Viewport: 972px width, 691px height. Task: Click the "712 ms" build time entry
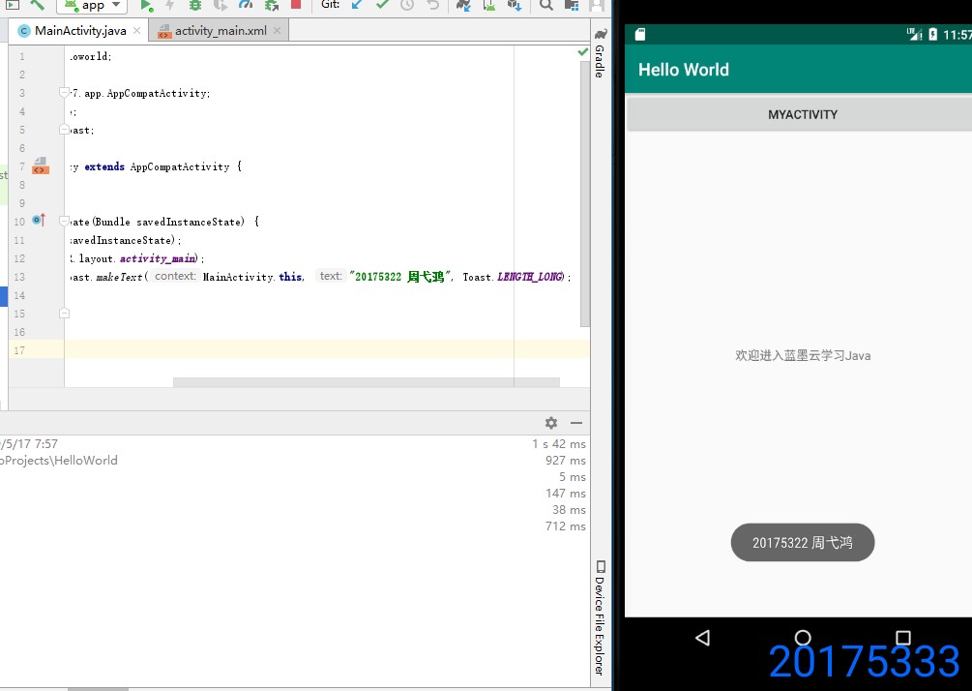566,526
